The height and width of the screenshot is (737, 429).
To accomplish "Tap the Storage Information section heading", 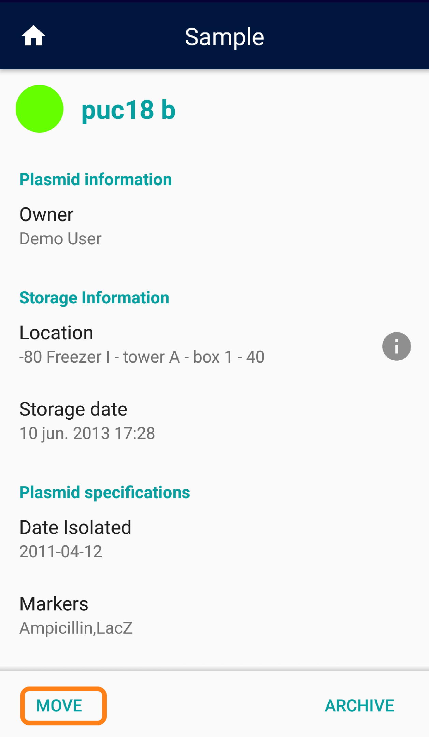I will click(94, 298).
